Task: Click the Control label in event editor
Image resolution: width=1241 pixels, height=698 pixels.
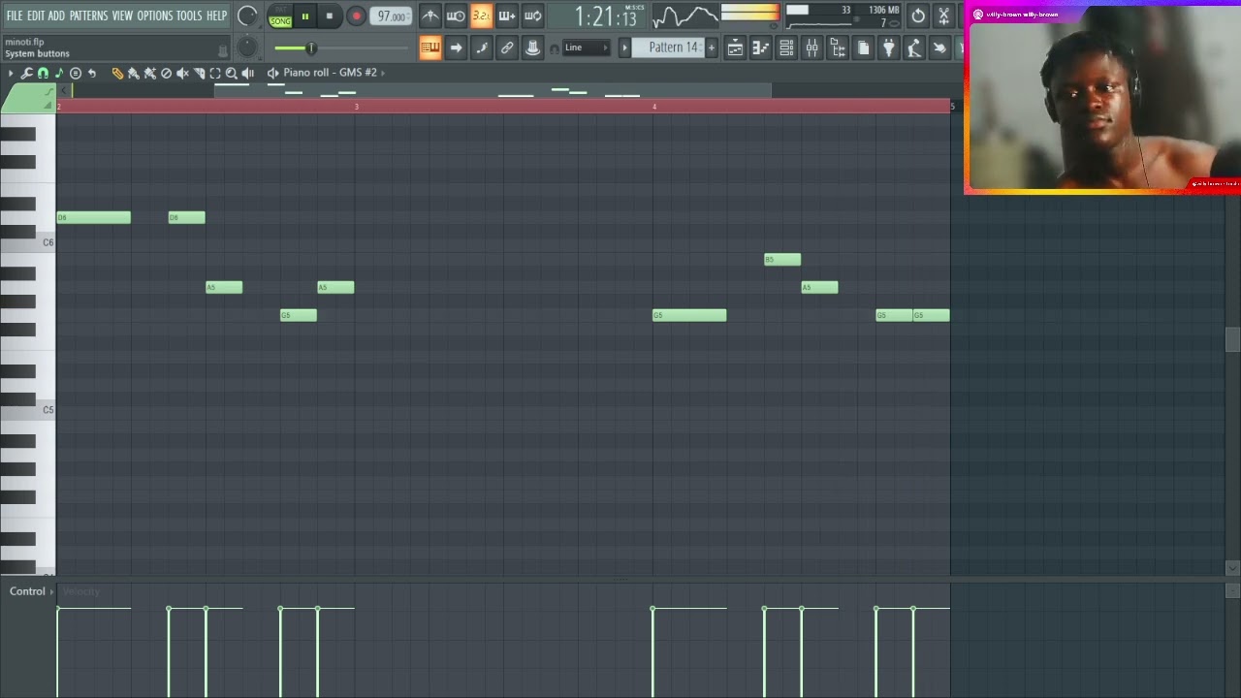Action: click(x=27, y=591)
